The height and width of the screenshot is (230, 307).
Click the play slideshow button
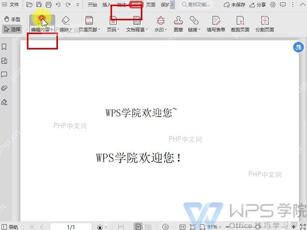pos(165,227)
